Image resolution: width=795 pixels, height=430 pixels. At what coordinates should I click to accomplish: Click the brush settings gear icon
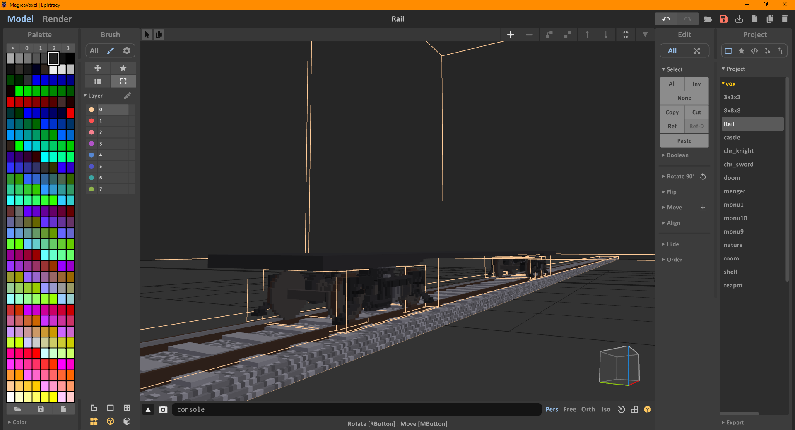tap(127, 50)
